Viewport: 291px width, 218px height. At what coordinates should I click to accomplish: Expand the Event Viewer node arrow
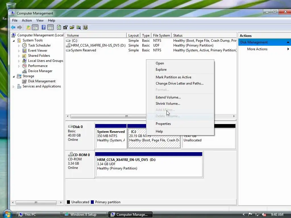point(19,51)
